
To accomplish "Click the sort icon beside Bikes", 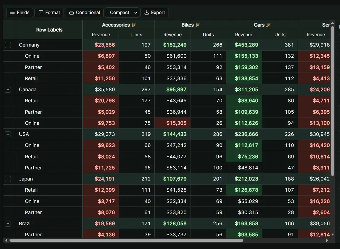I will pyautogui.click(x=198, y=25).
